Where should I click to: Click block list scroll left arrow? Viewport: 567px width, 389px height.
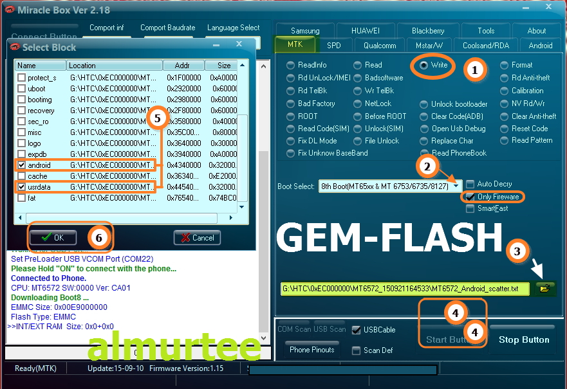coord(20,217)
